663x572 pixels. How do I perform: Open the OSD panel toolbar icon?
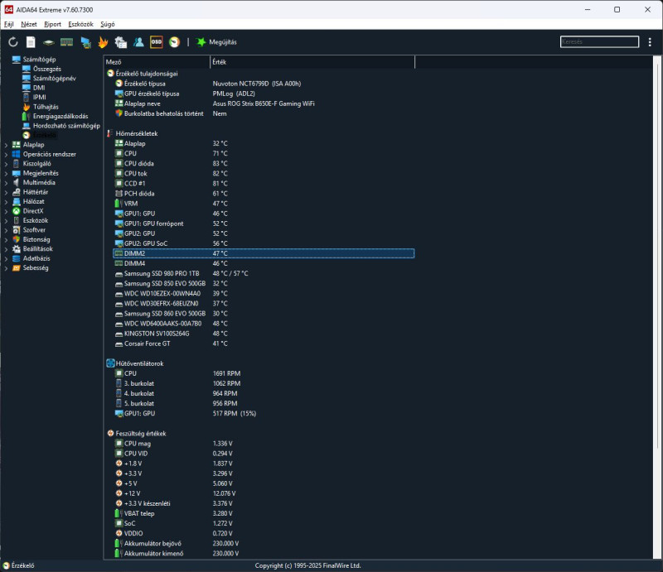157,42
